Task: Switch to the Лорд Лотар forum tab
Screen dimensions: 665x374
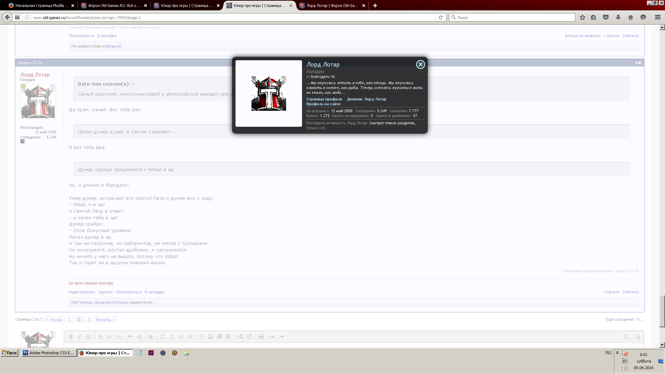Action: point(331,6)
